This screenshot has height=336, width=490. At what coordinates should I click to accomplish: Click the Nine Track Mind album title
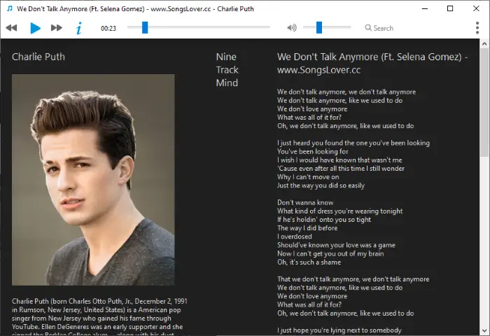tap(227, 70)
